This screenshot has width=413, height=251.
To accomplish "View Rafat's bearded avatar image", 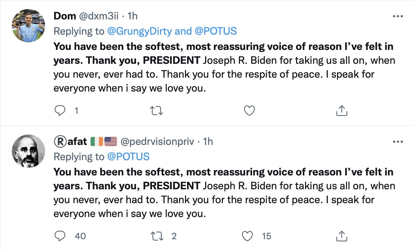I will (x=28, y=151).
